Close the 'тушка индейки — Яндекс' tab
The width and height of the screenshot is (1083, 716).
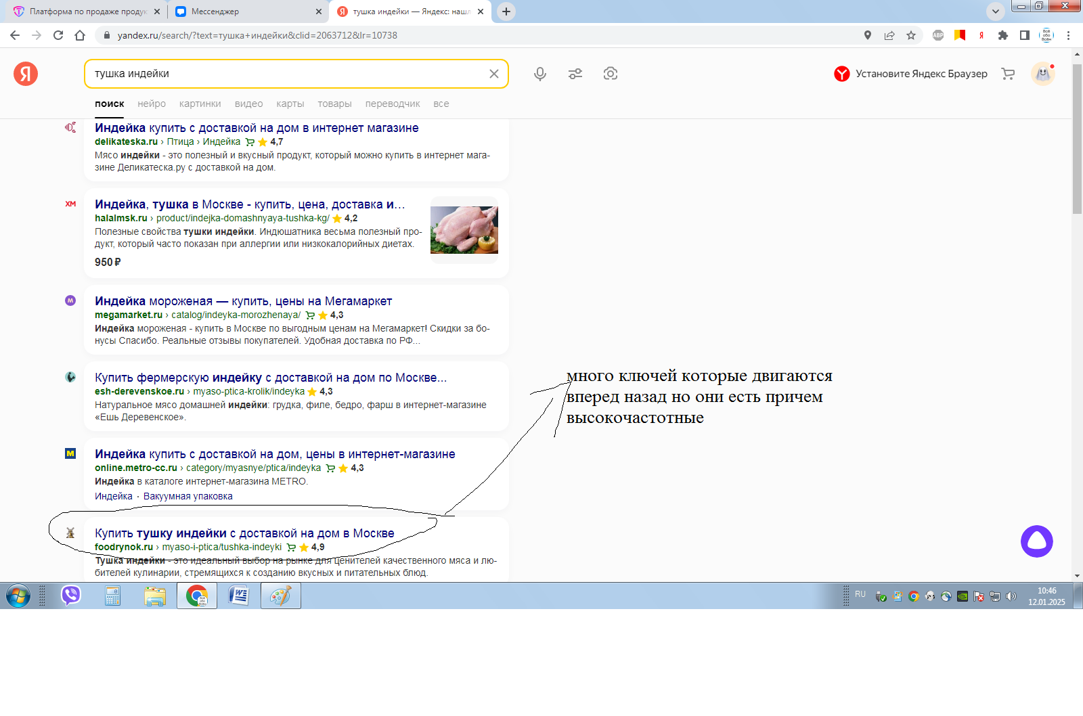click(481, 12)
